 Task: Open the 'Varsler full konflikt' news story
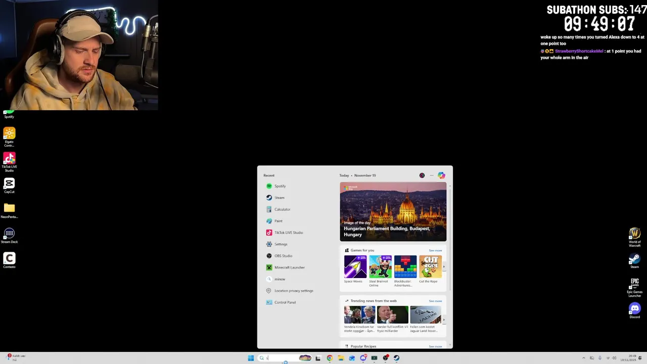(392, 319)
